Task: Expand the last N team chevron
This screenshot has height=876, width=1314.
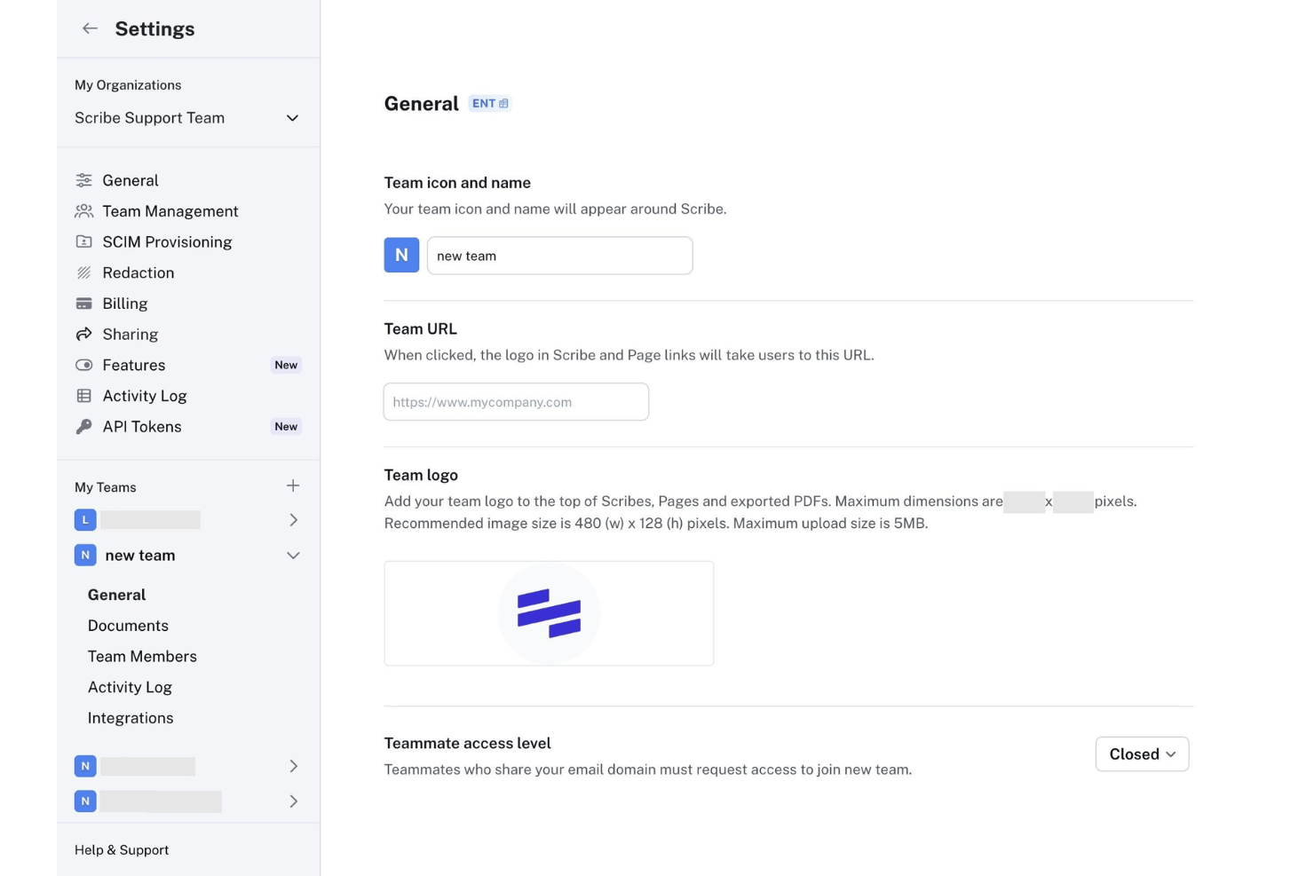Action: [x=293, y=801]
